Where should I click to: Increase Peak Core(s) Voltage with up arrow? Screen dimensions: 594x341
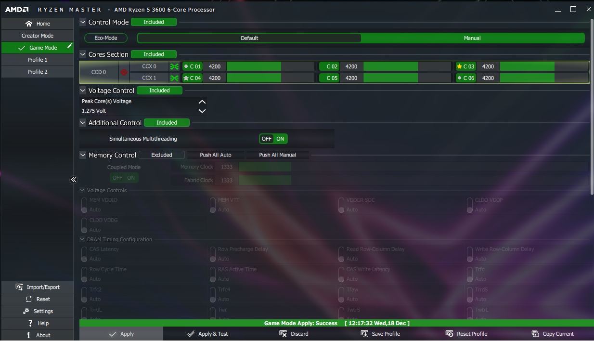[202, 102]
